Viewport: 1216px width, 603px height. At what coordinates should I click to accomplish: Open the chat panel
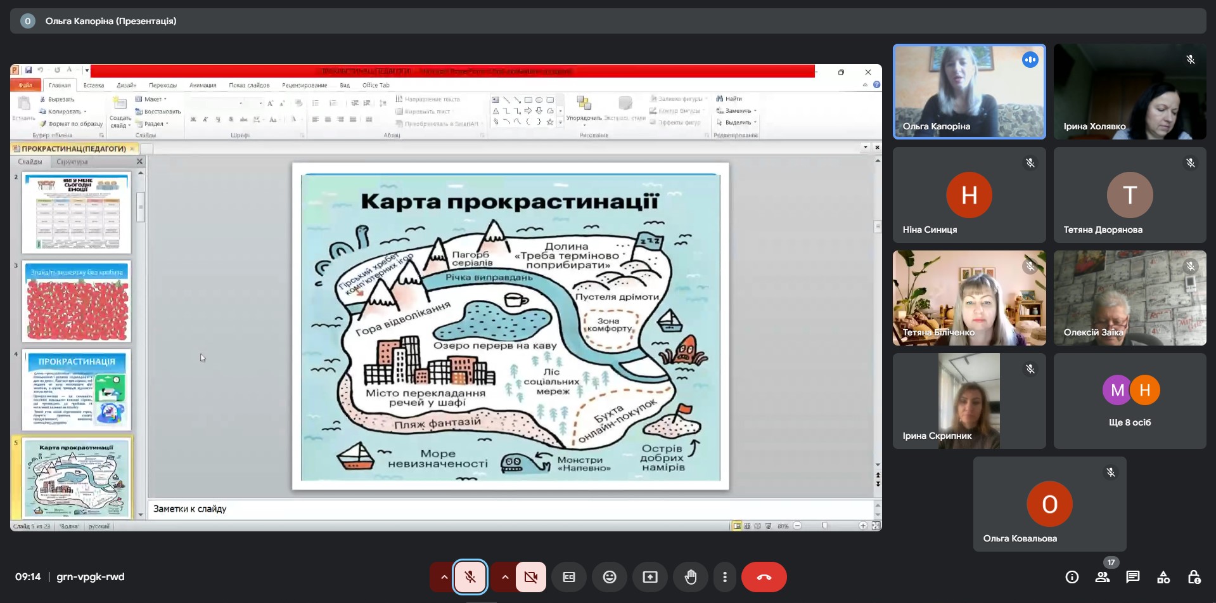[1133, 577]
